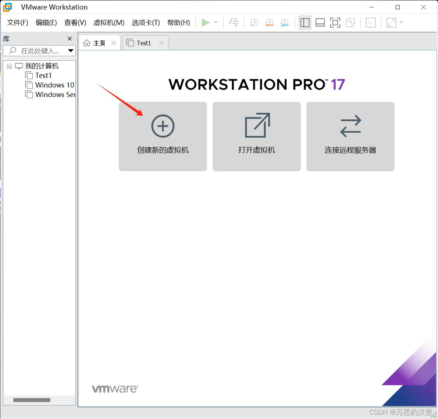The height and width of the screenshot is (419, 438).
Task: Click 连接远程服务器 button
Action: click(x=350, y=136)
